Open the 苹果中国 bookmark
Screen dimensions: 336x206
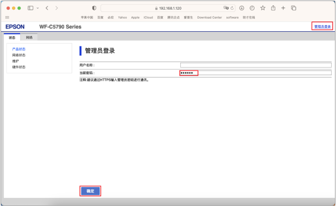click(87, 17)
